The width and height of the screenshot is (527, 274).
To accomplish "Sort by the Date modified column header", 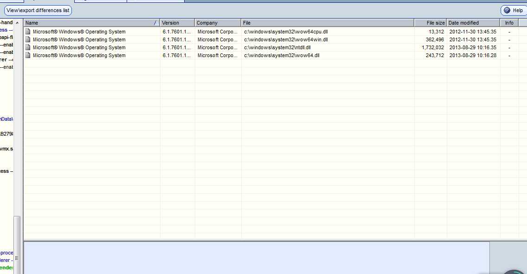I will [473, 23].
